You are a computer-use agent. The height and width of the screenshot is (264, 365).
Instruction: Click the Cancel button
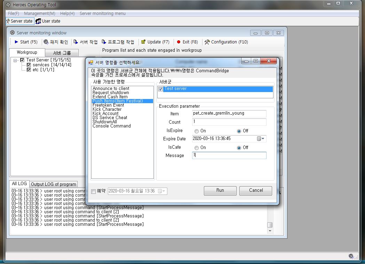pyautogui.click(x=256, y=191)
